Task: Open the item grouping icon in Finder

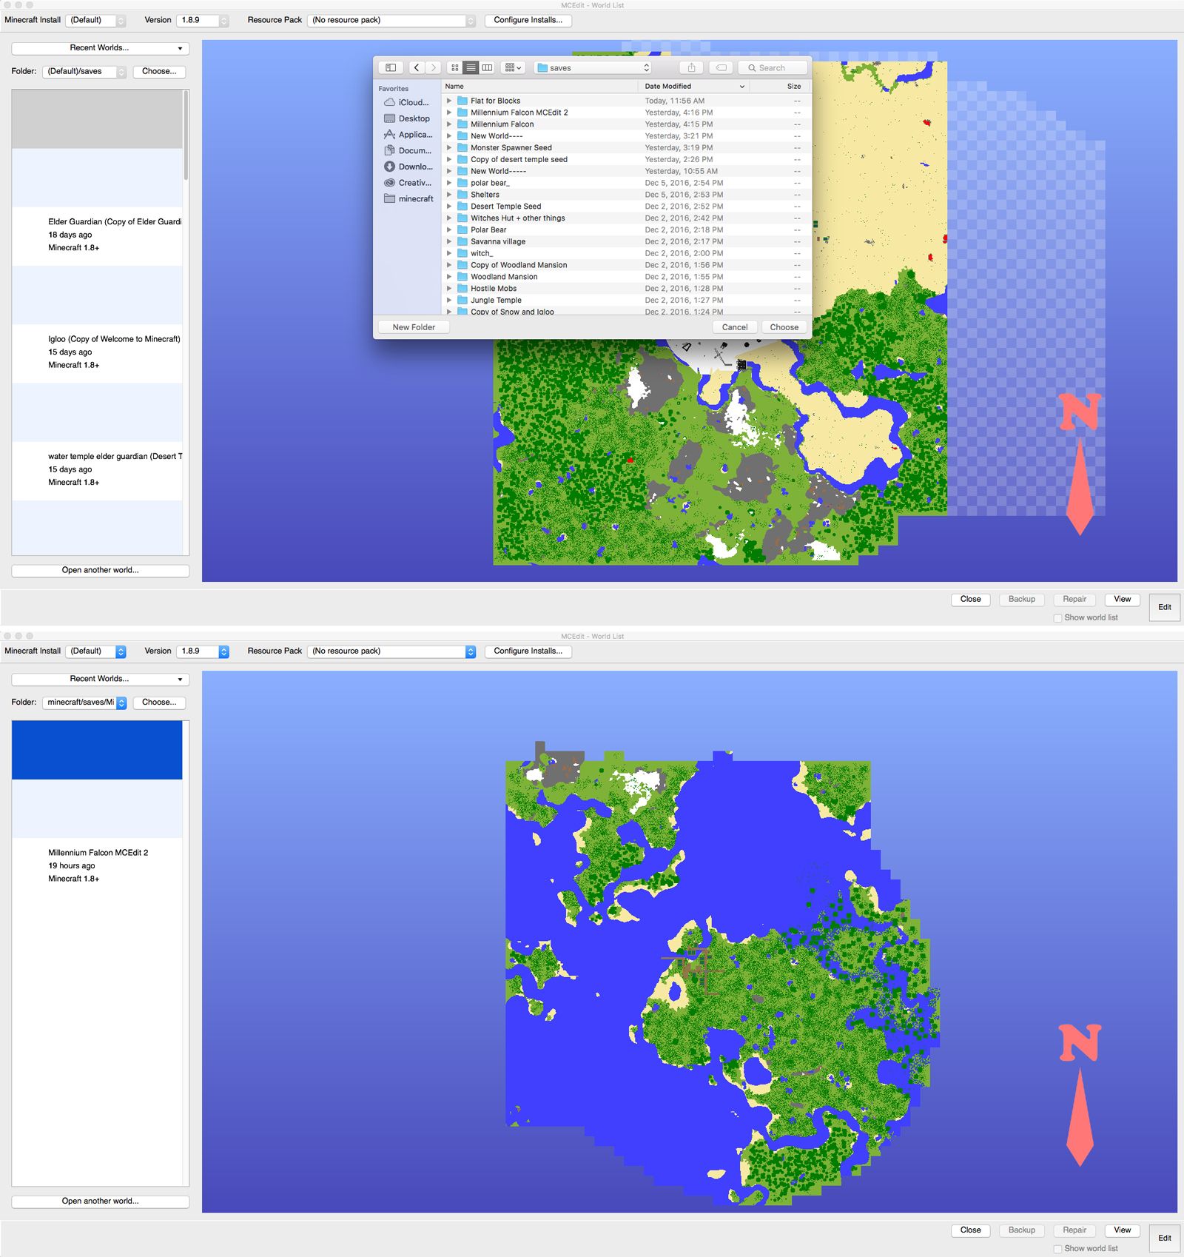Action: pyautogui.click(x=511, y=67)
